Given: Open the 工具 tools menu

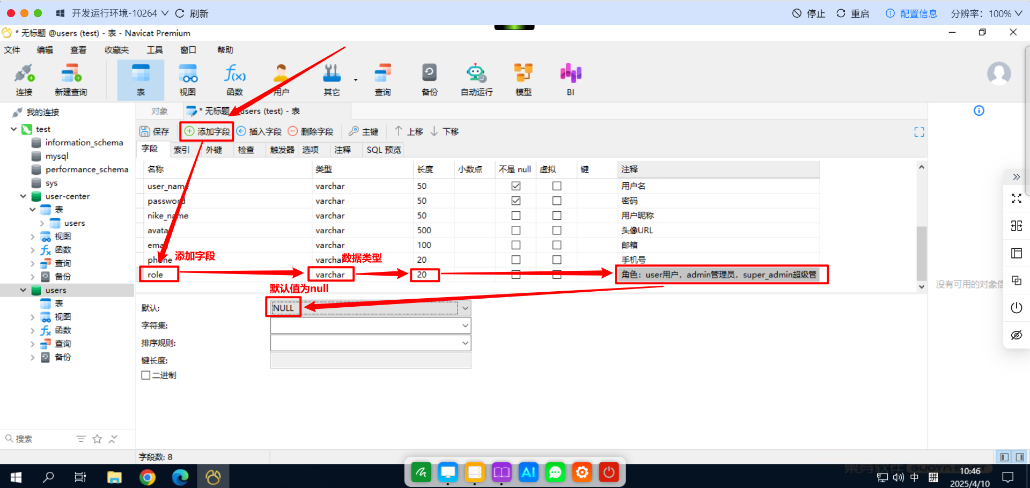Looking at the screenshot, I should 154,50.
